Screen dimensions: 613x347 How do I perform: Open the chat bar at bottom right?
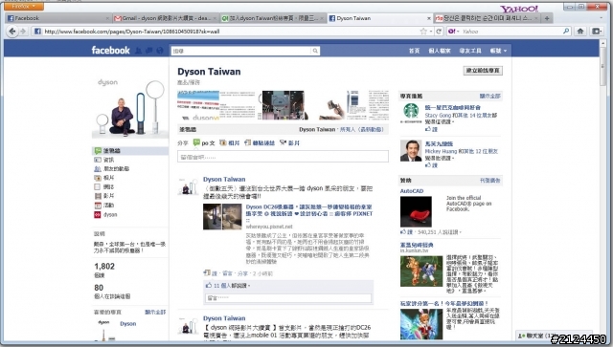coord(554,336)
